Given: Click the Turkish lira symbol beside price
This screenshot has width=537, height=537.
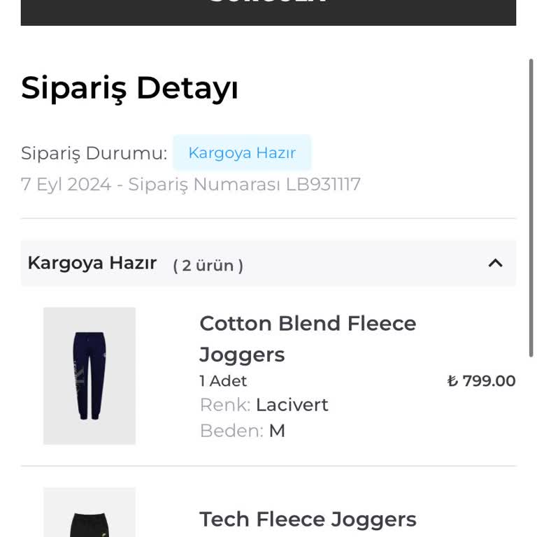Looking at the screenshot, I should [453, 381].
